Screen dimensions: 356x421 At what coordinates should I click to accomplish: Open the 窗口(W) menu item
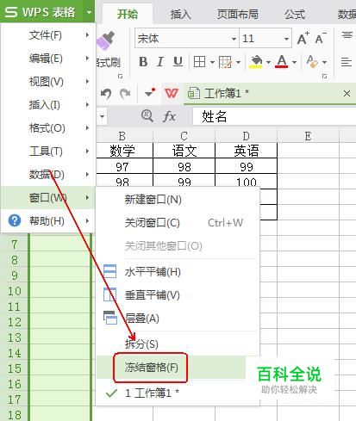coord(48,197)
